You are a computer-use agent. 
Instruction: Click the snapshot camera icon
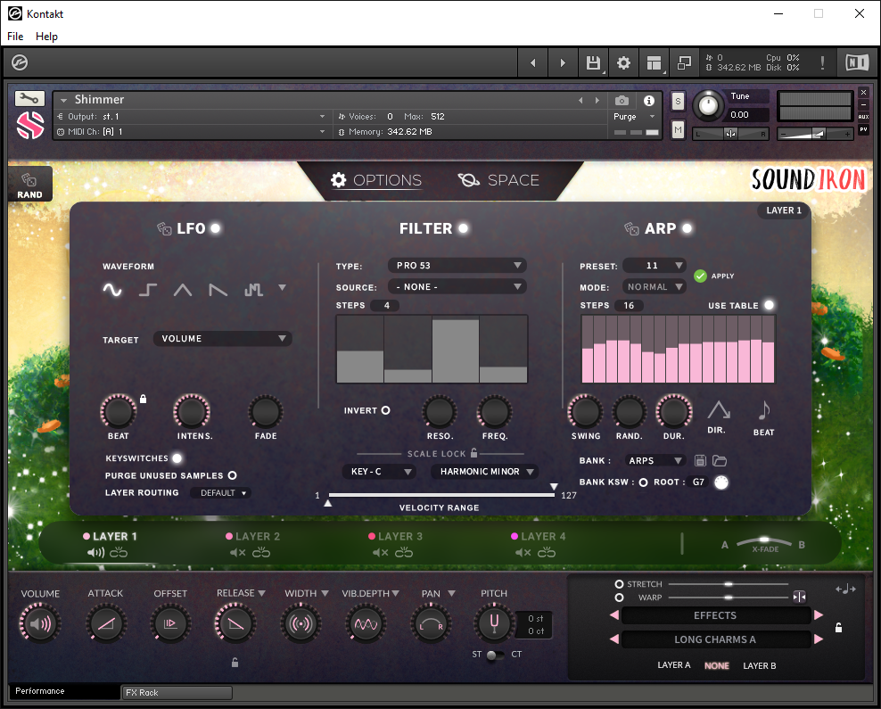coord(622,101)
